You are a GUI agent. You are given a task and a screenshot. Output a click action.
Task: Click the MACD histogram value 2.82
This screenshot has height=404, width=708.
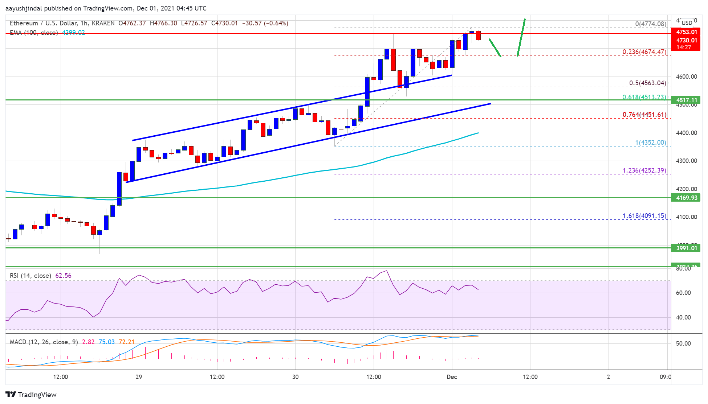point(88,342)
